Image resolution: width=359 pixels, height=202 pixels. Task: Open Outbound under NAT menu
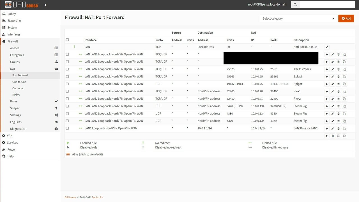coord(19,88)
